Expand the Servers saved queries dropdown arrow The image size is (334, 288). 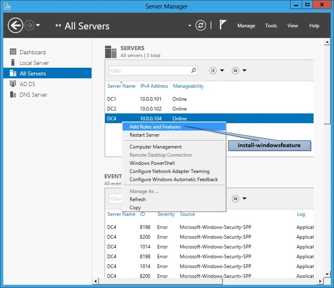coord(244,70)
